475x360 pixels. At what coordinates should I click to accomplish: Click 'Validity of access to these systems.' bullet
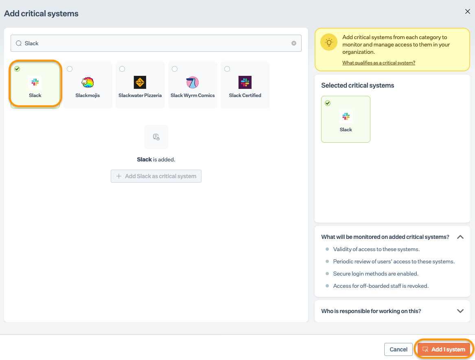[x=376, y=249]
